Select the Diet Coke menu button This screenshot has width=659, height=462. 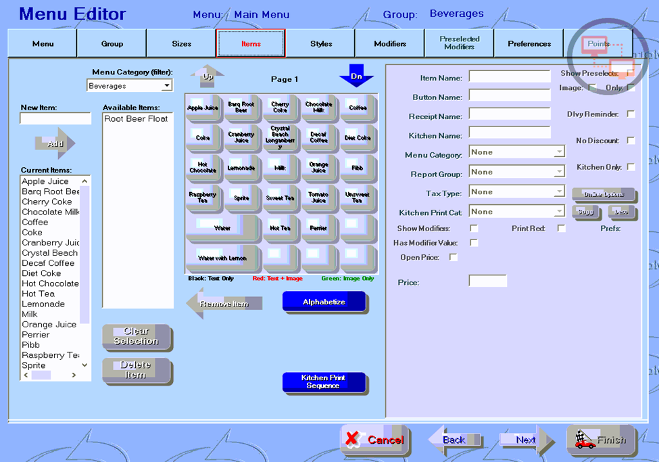pyautogui.click(x=358, y=137)
